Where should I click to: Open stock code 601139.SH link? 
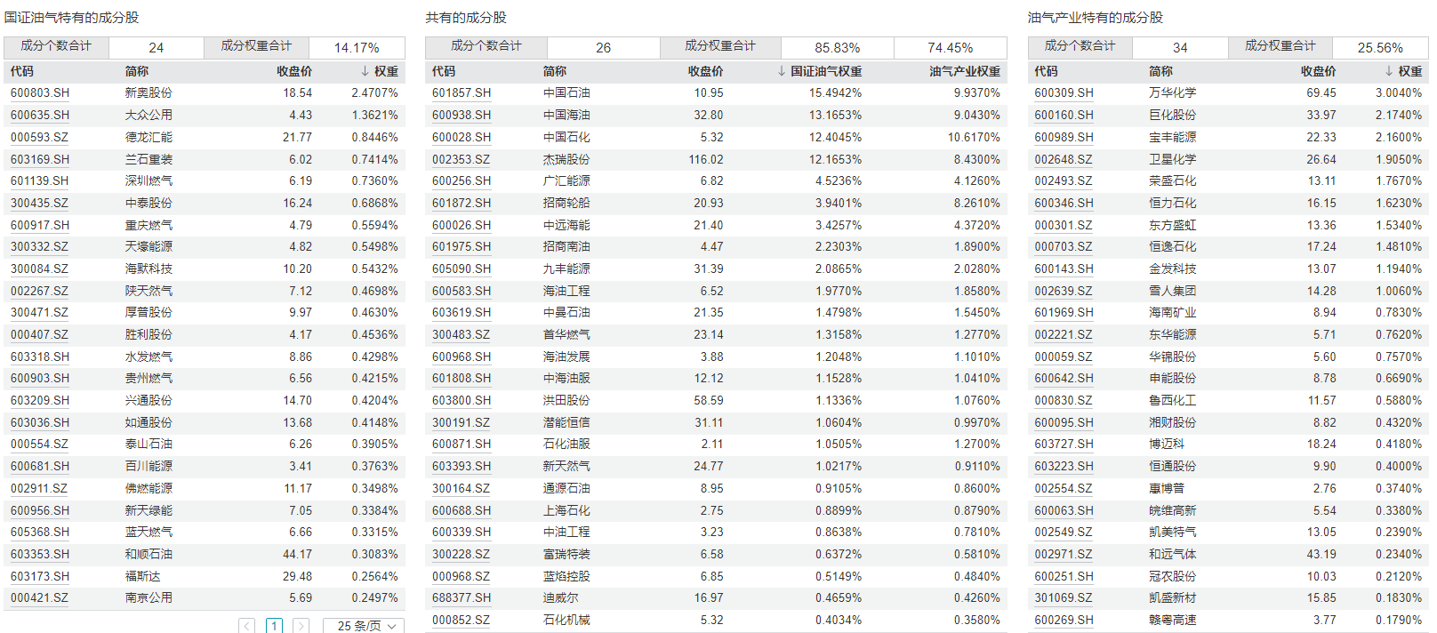click(40, 180)
